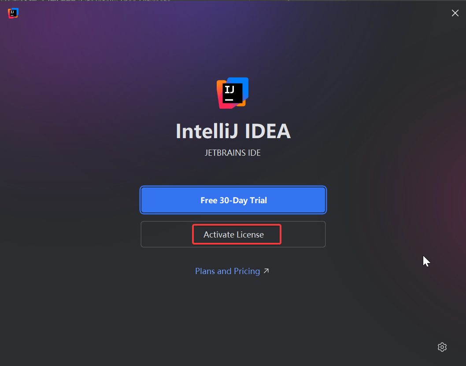This screenshot has width=466, height=366.
Task: Close the IntelliJ IDEA licensing dialog
Action: 455,13
